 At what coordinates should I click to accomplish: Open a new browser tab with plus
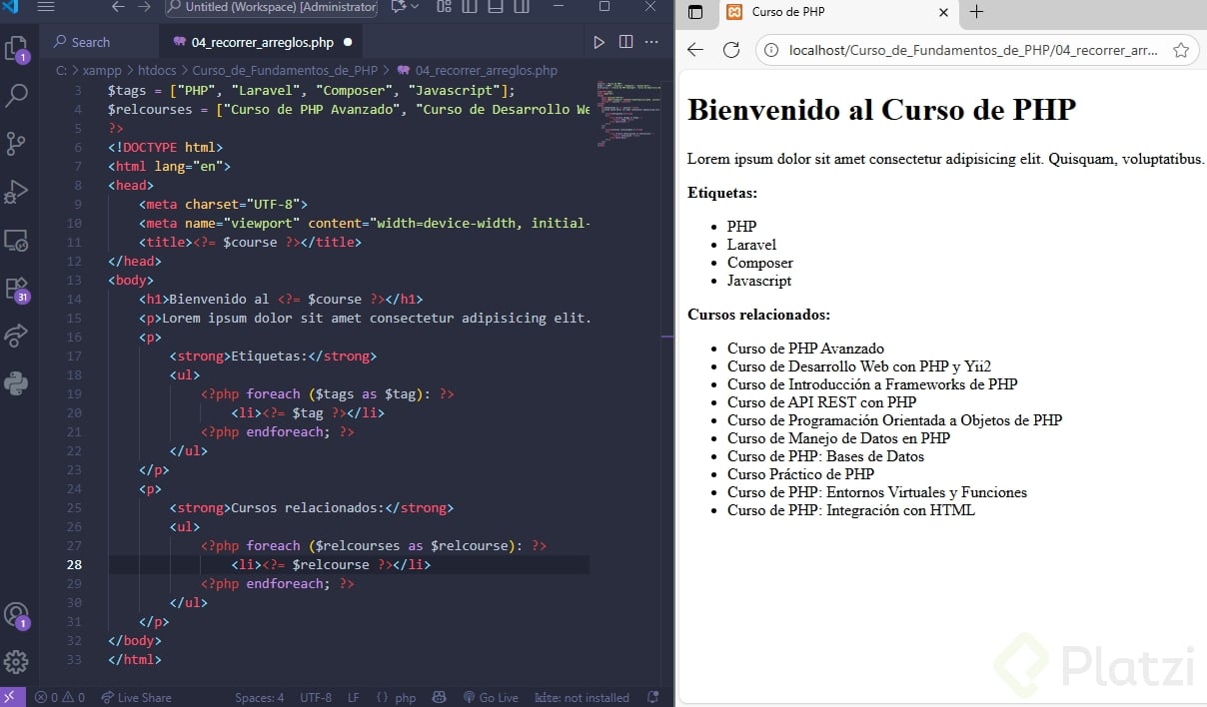pos(977,12)
